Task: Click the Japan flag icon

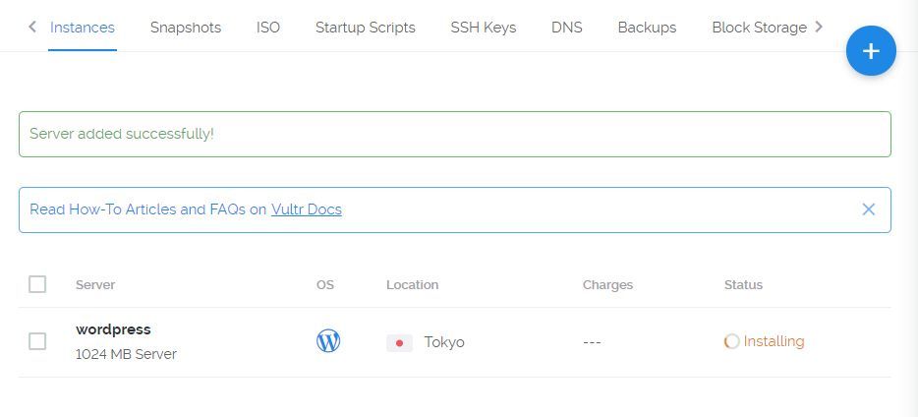Action: (399, 342)
